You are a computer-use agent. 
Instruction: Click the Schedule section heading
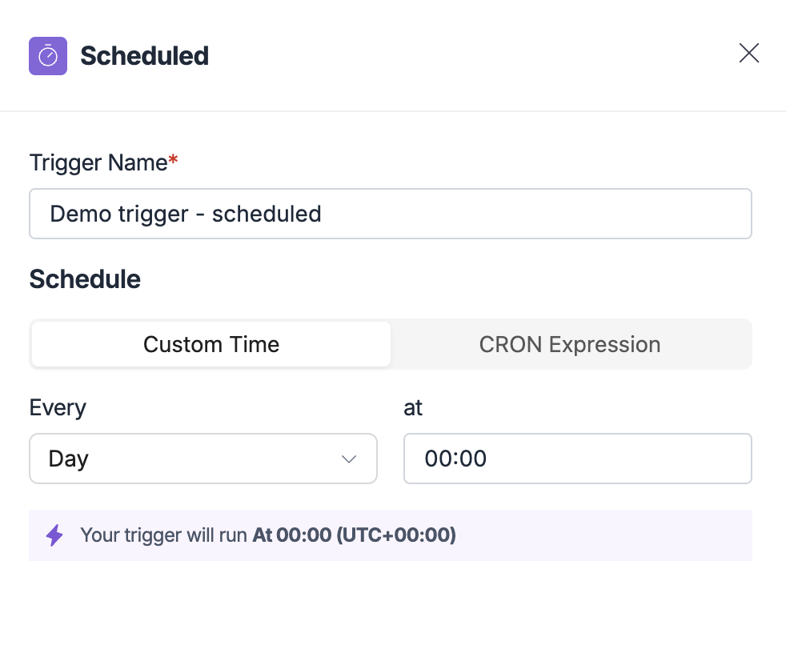pyautogui.click(x=84, y=278)
